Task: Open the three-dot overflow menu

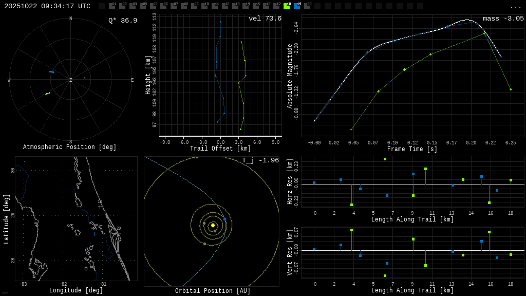Action: (x=516, y=7)
